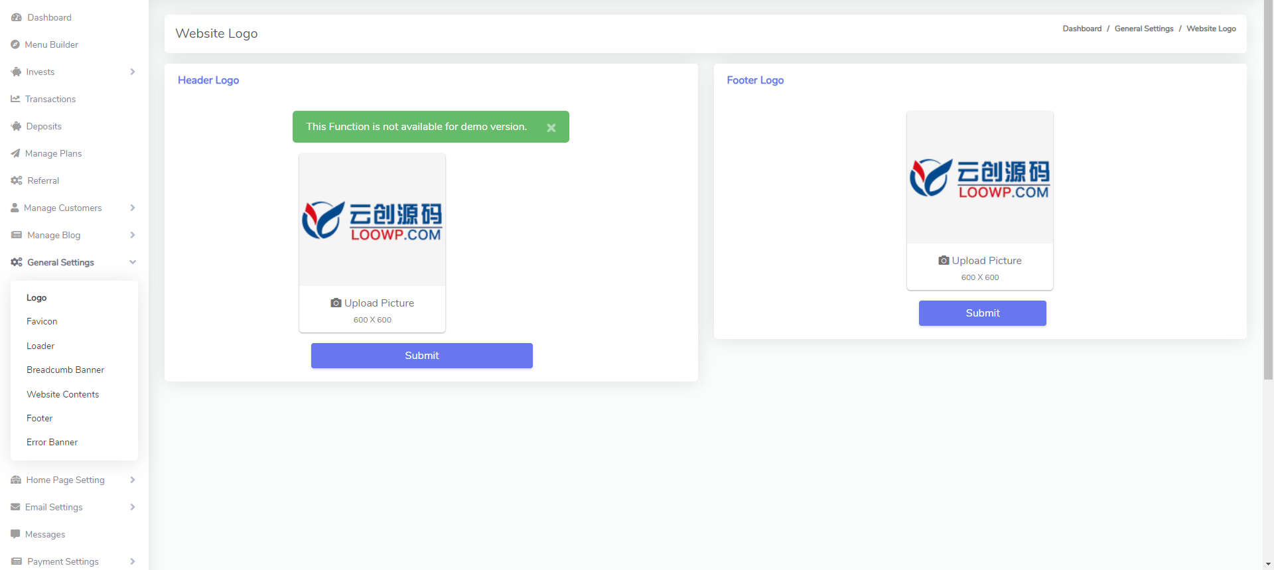The image size is (1274, 570).
Task: Click the Header Logo preview image
Action: (372, 220)
